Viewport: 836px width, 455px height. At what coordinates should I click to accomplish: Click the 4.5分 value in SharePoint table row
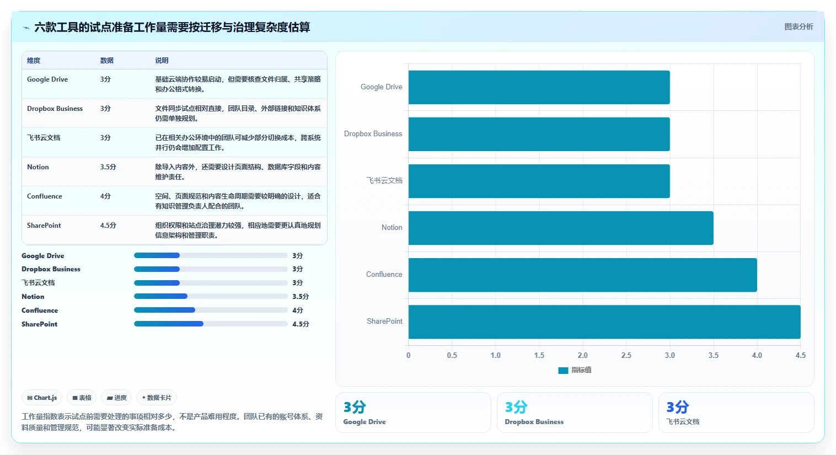[x=108, y=226]
